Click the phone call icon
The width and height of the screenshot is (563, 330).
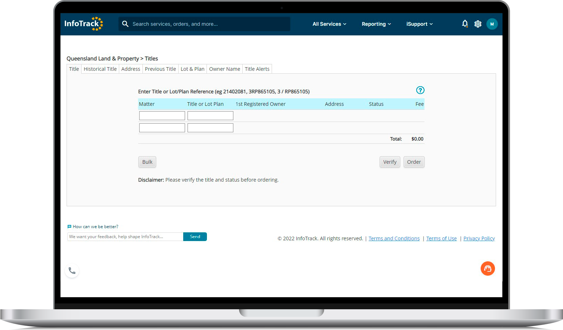click(72, 271)
